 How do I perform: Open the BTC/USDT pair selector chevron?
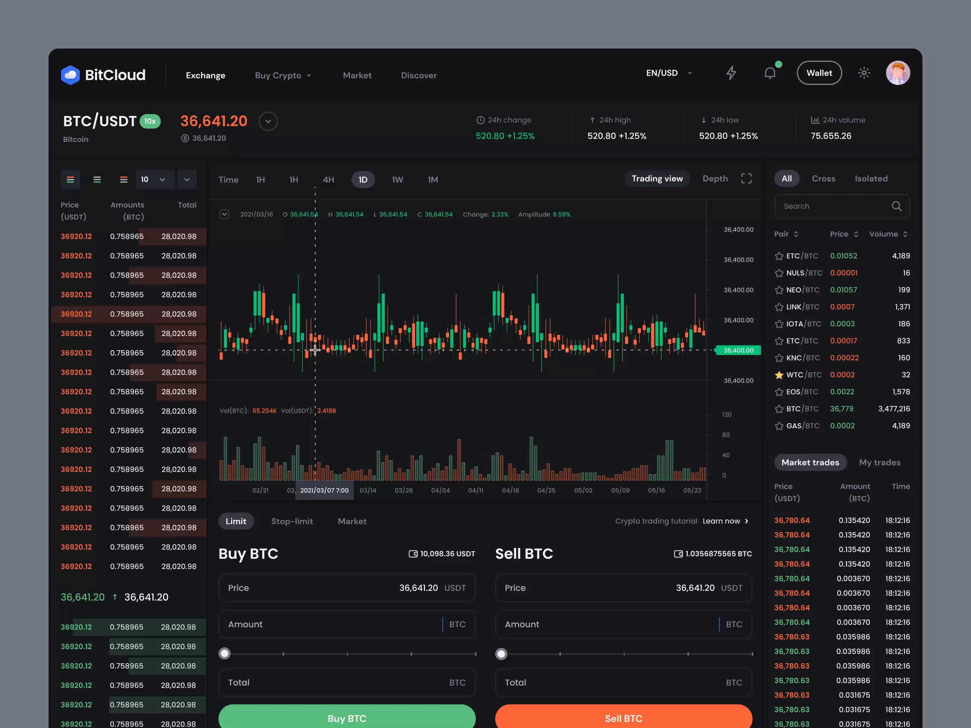pyautogui.click(x=268, y=121)
